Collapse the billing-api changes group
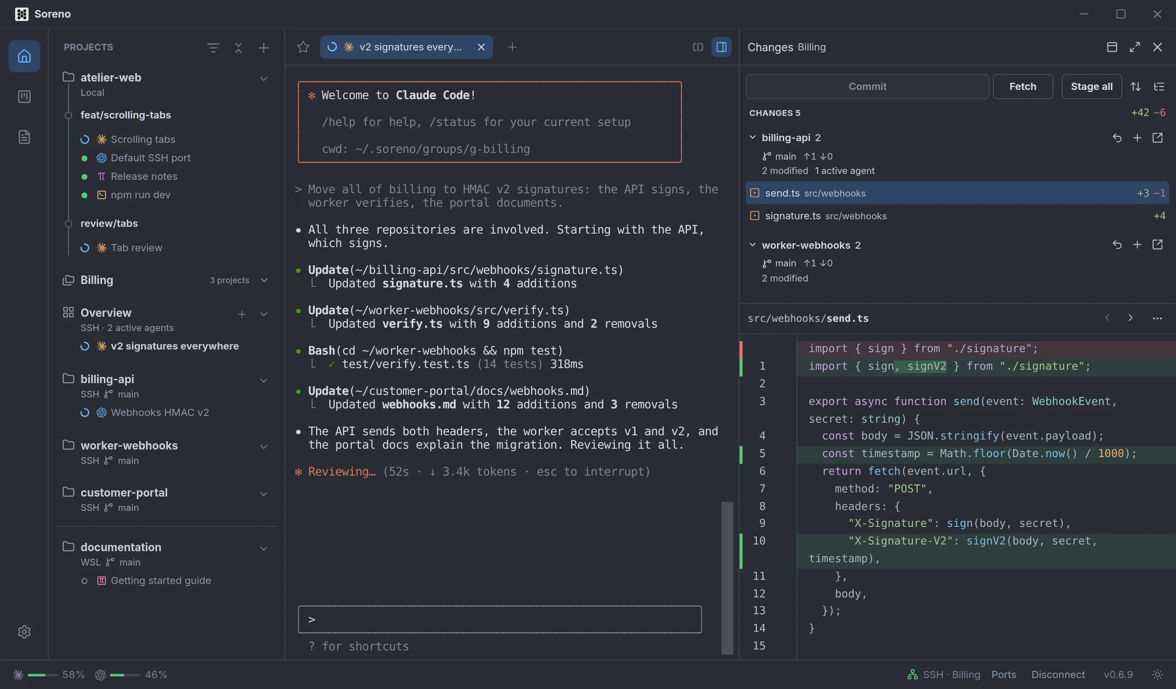1176x689 pixels. click(752, 137)
